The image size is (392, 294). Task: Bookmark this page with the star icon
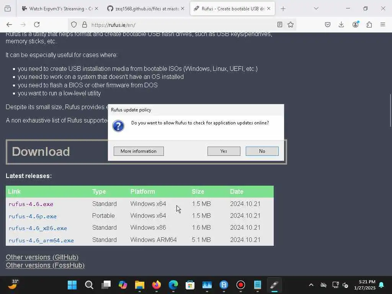pyautogui.click(x=291, y=24)
